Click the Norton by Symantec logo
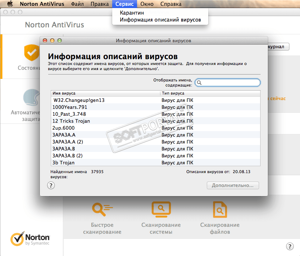This screenshot has height=256, width=300. [30, 238]
